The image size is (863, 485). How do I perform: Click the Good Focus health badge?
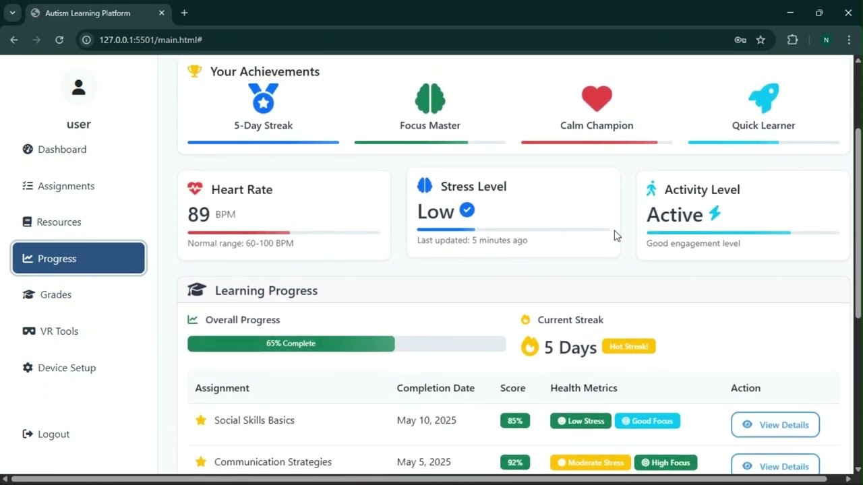tap(647, 421)
